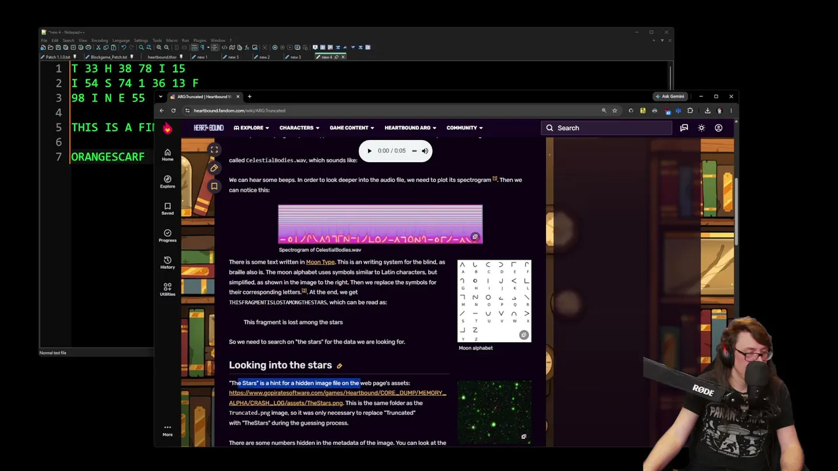Click the wiki Search field
This screenshot has width=838, height=471.
[x=606, y=128]
